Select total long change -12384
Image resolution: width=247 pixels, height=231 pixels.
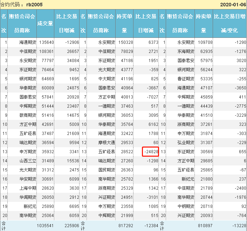(x=151, y=226)
